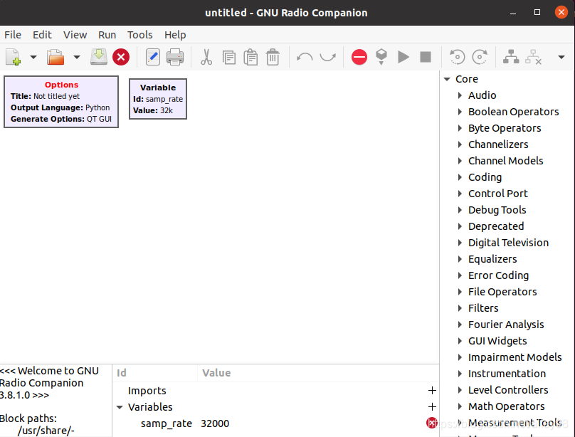The width and height of the screenshot is (575, 437).
Task: Select the Variable samp_rate block
Action: [158, 99]
